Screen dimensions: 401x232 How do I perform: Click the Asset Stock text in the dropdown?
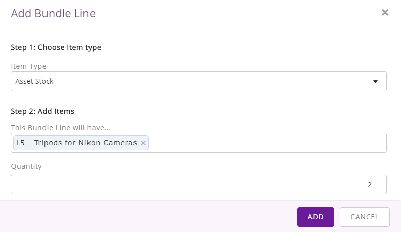(34, 81)
